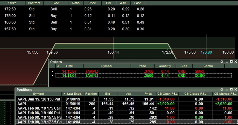Open Orders panel settings gear
Image resolution: width=238 pixels, height=125 pixels.
tap(222, 61)
